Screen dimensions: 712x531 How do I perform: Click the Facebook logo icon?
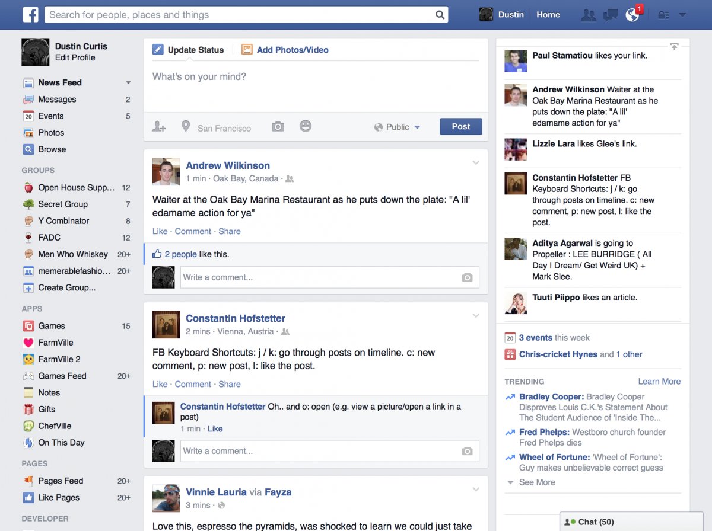[30, 15]
